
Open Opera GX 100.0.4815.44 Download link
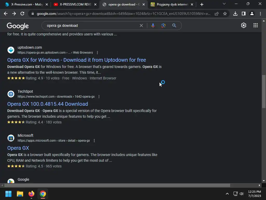pos(48,104)
